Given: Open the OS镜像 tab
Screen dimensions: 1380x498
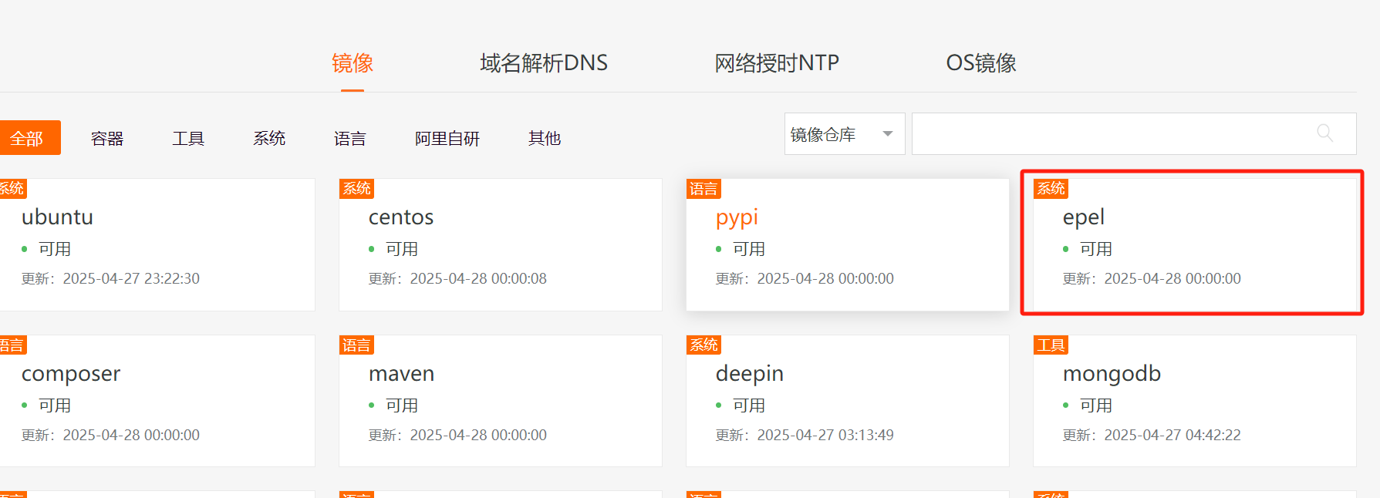Looking at the screenshot, I should pos(981,63).
